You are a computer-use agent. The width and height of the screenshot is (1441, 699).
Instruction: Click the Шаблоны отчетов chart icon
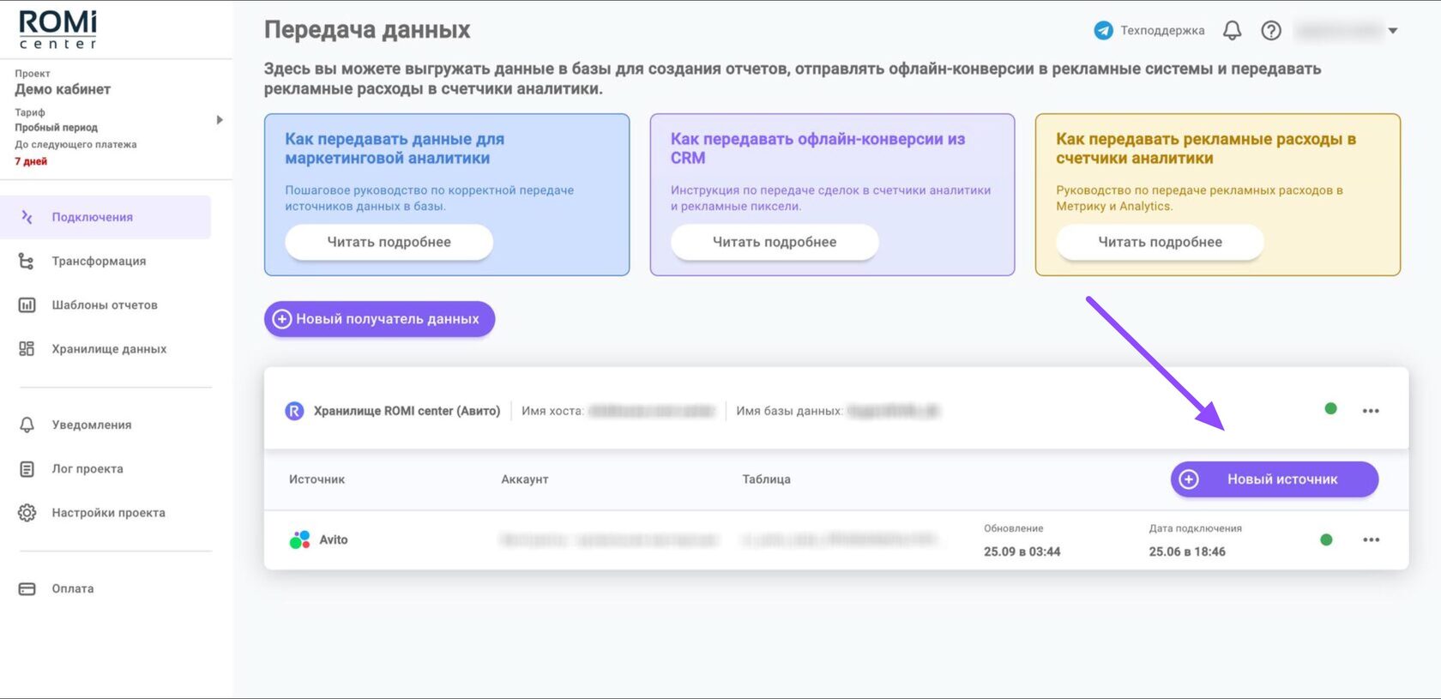tap(27, 304)
